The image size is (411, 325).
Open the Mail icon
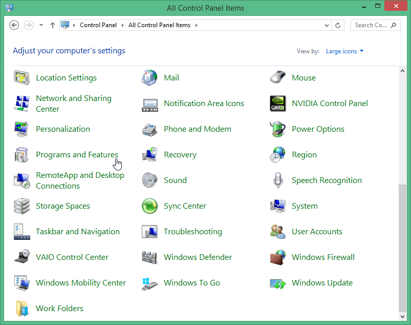[149, 78]
